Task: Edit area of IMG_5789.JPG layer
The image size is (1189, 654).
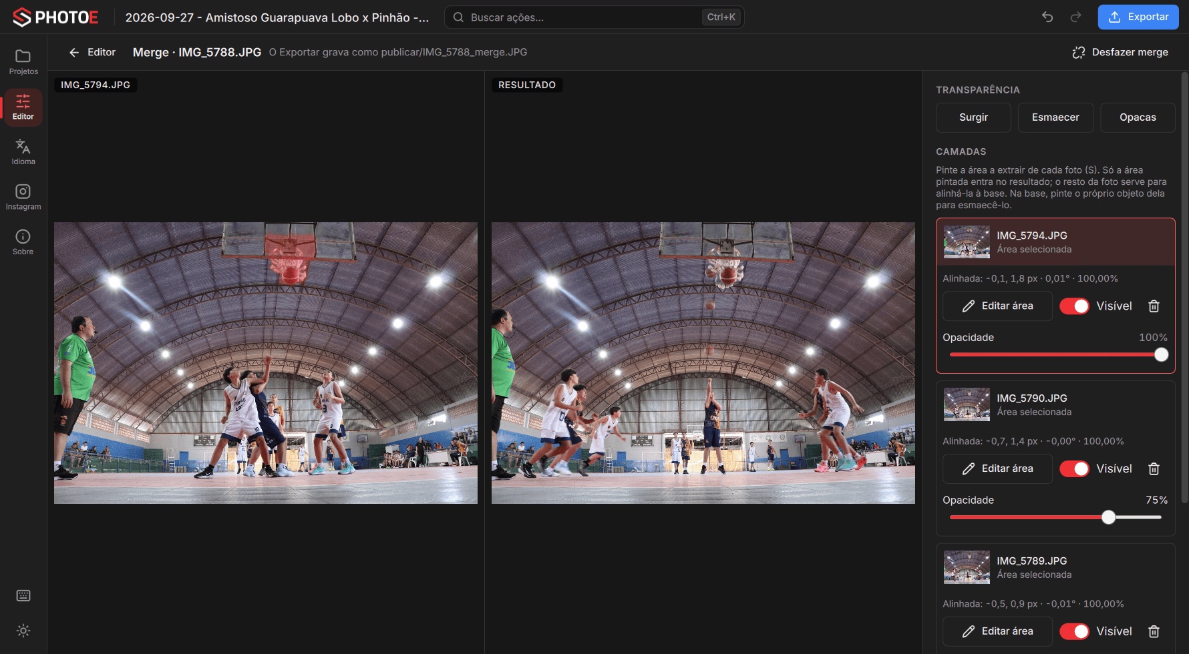Action: 997,631
